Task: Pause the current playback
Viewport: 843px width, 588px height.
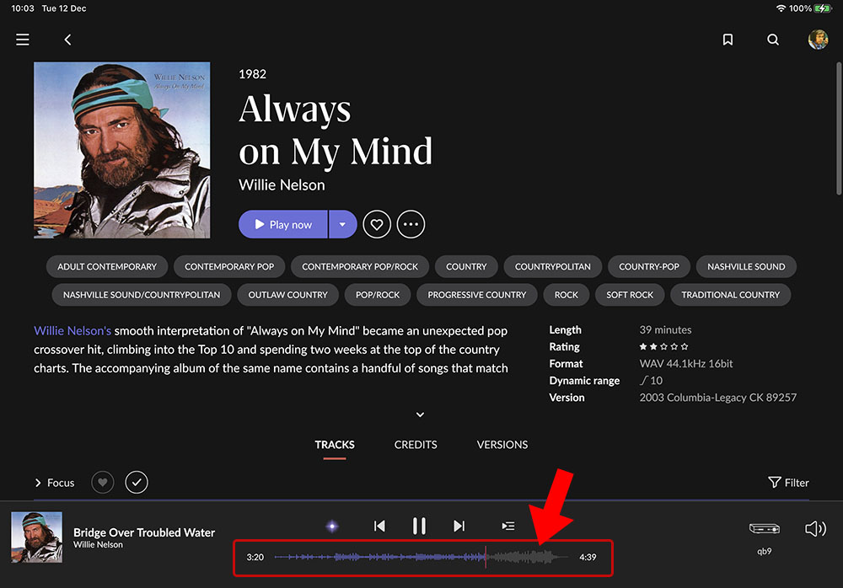Action: (x=419, y=526)
